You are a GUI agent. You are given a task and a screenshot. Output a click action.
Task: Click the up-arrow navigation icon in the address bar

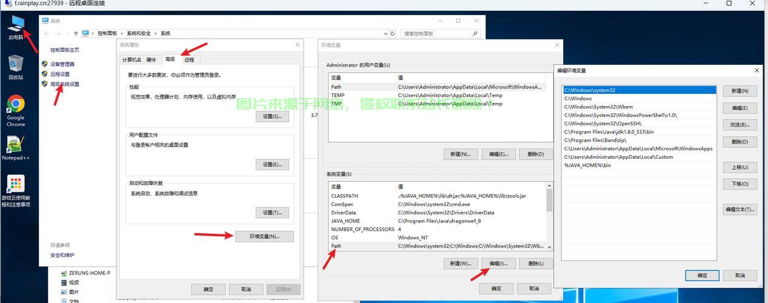(75, 34)
